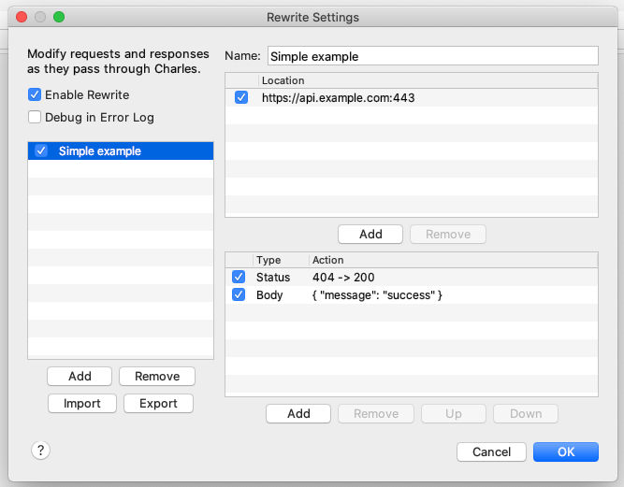This screenshot has width=624, height=487.
Task: Click the Status type cell
Action: tap(273, 277)
